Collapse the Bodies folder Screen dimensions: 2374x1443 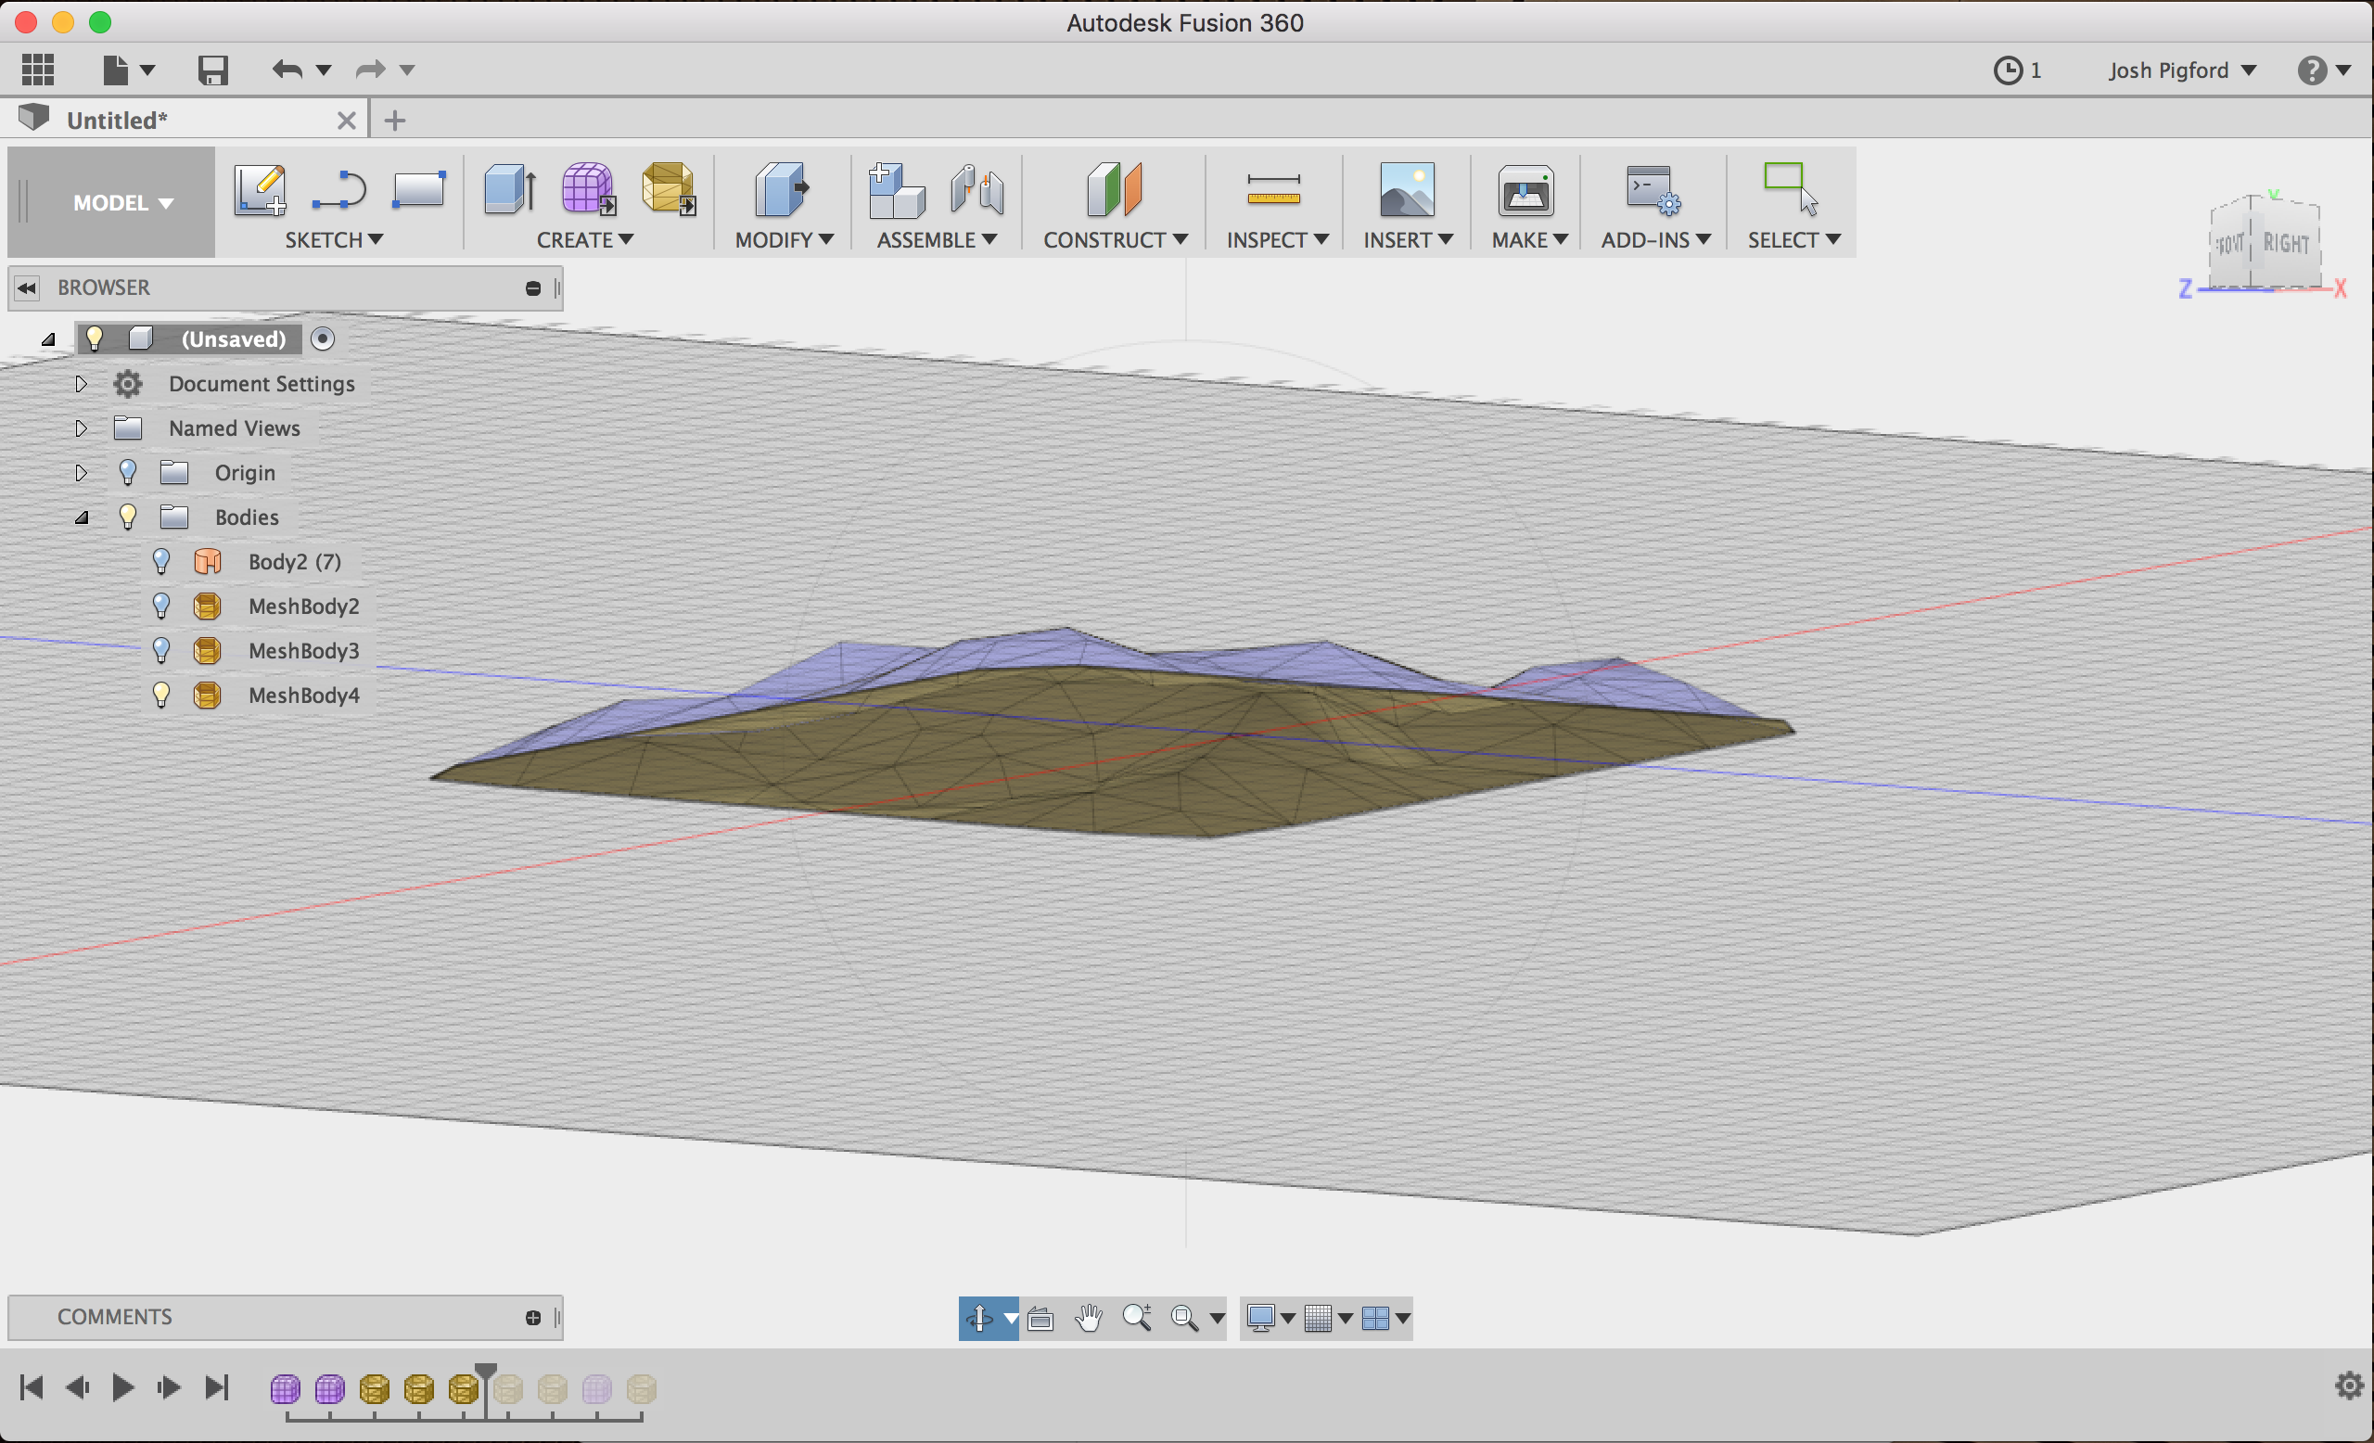point(82,518)
